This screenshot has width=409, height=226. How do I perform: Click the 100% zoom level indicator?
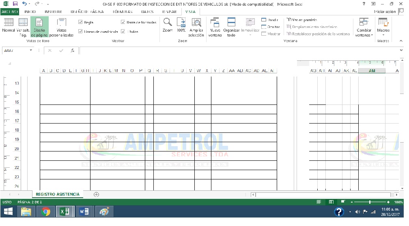[398, 202]
